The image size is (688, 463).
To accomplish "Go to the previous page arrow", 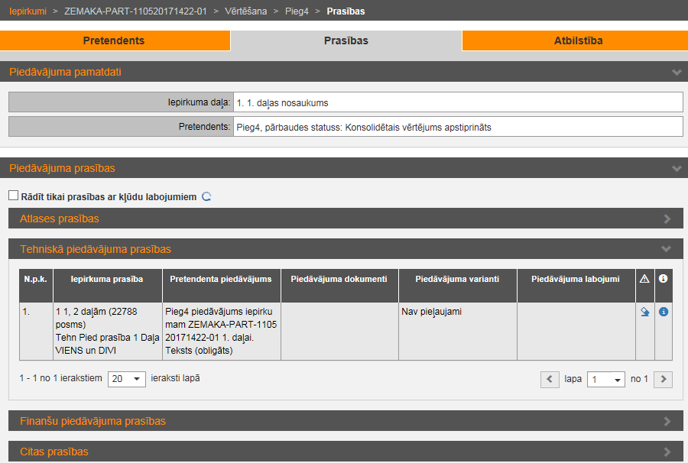I will (550, 379).
